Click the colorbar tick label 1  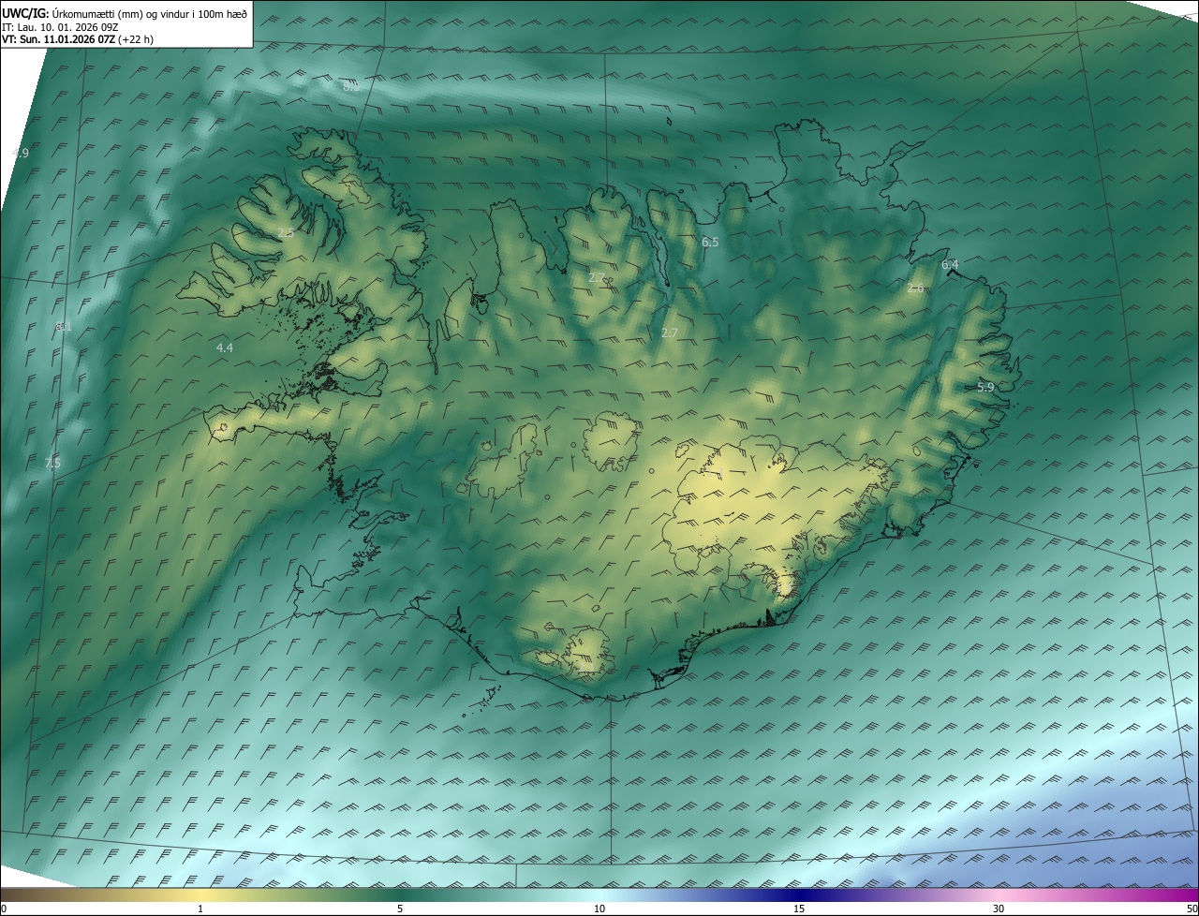coord(200,909)
